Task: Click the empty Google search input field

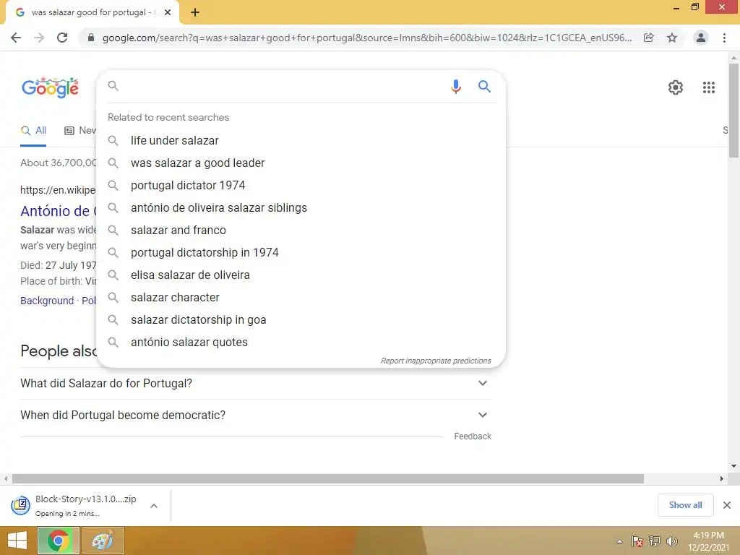Action: (283, 86)
